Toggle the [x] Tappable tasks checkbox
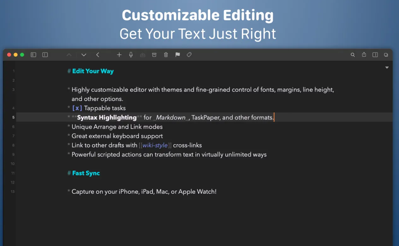The height and width of the screenshot is (246, 399). pyautogui.click(x=77, y=108)
